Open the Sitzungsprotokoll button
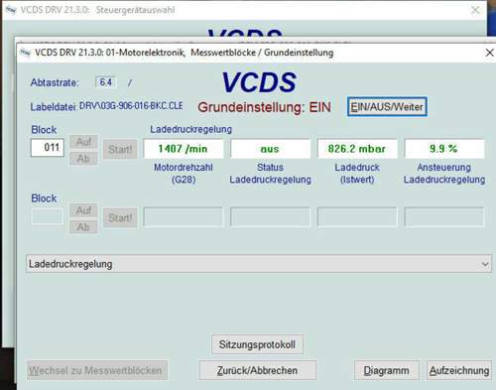496x390 pixels. 257,344
